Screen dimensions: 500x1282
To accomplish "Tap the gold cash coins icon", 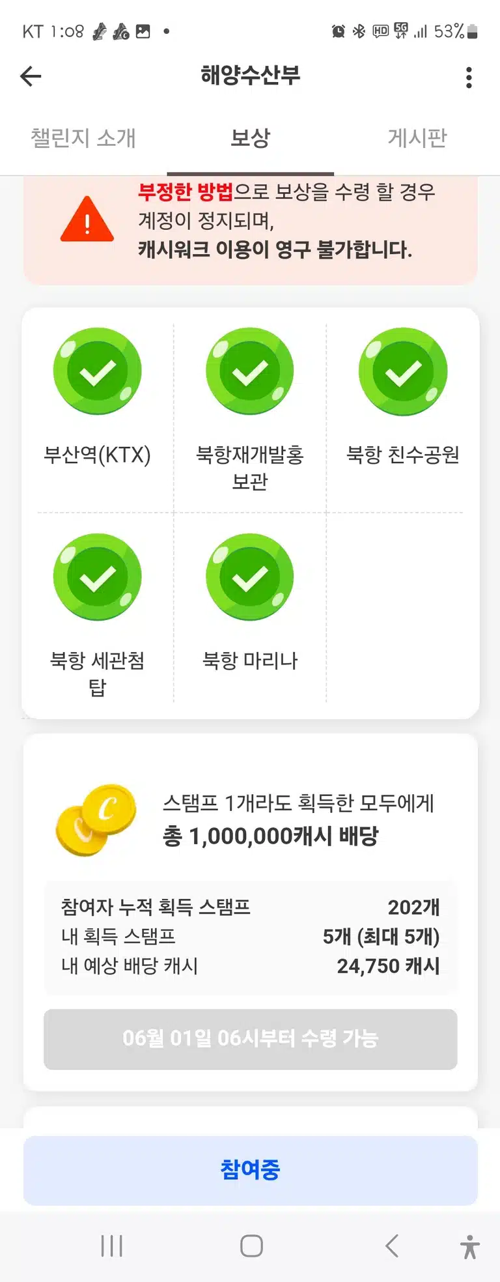I will pyautogui.click(x=96, y=819).
